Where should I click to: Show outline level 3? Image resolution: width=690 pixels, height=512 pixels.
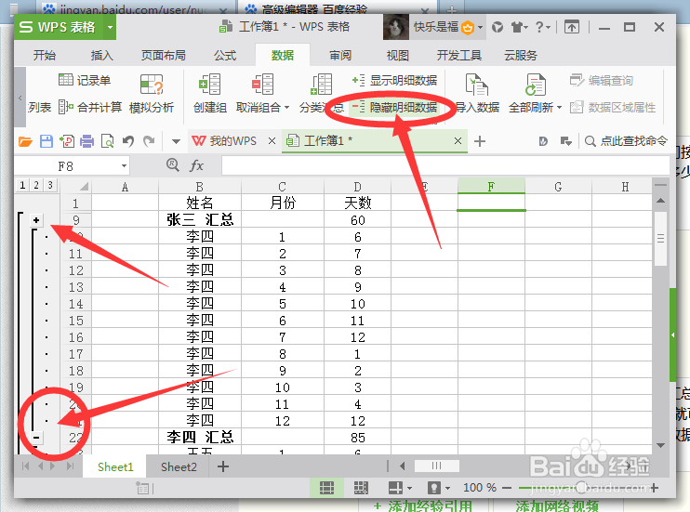[x=50, y=185]
